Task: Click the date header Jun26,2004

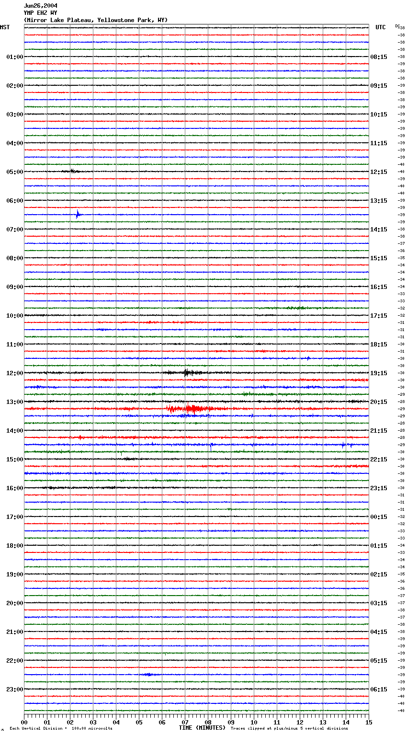Action: click(x=41, y=6)
